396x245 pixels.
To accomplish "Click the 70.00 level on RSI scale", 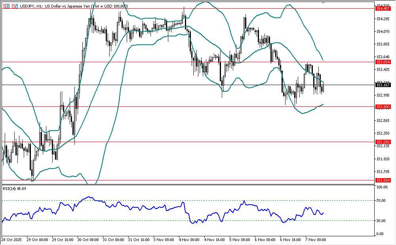I will [382, 201].
